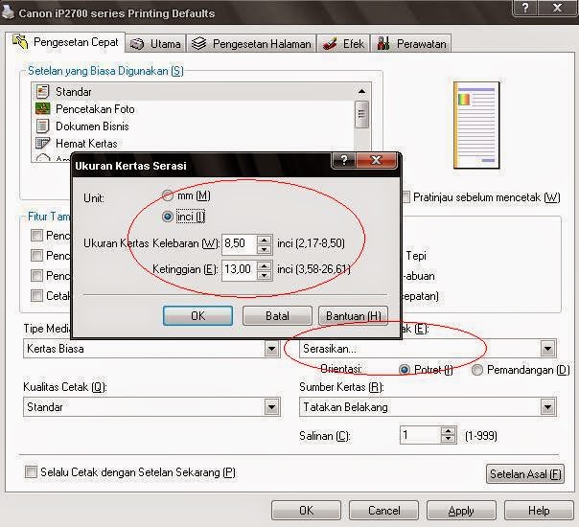
Task: Click the tools icon on Perawatan tab
Action: point(382,43)
